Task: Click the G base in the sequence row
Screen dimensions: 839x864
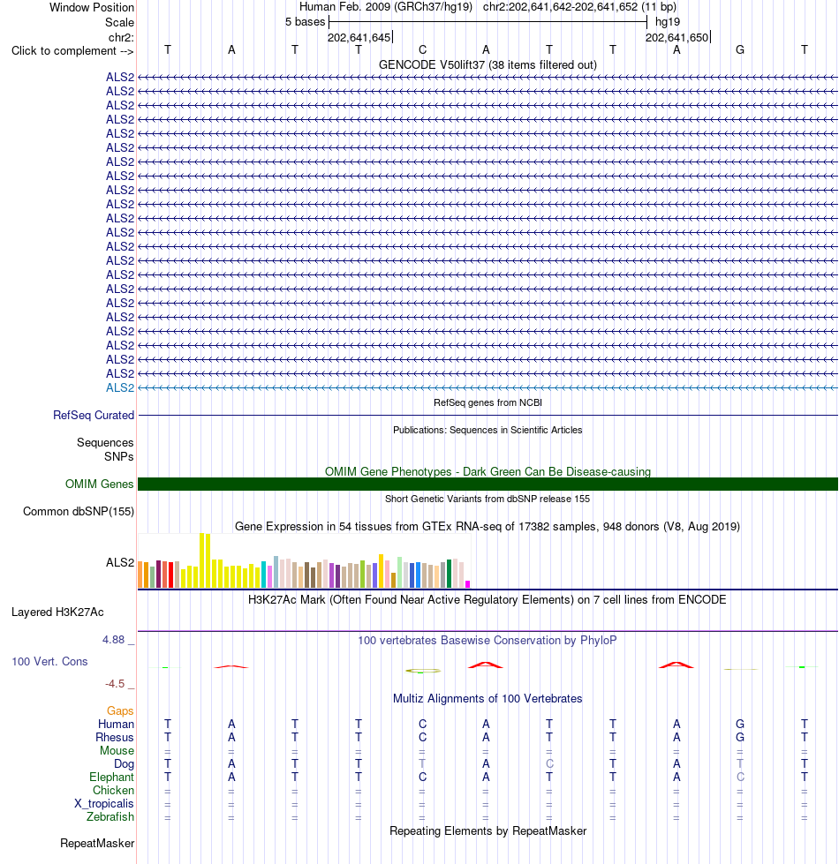Action: [740, 49]
